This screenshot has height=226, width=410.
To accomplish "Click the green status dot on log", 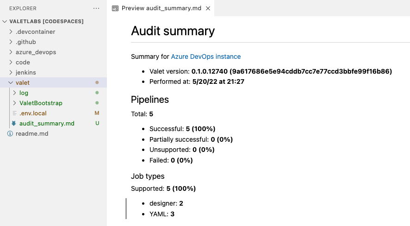I will click(x=97, y=93).
